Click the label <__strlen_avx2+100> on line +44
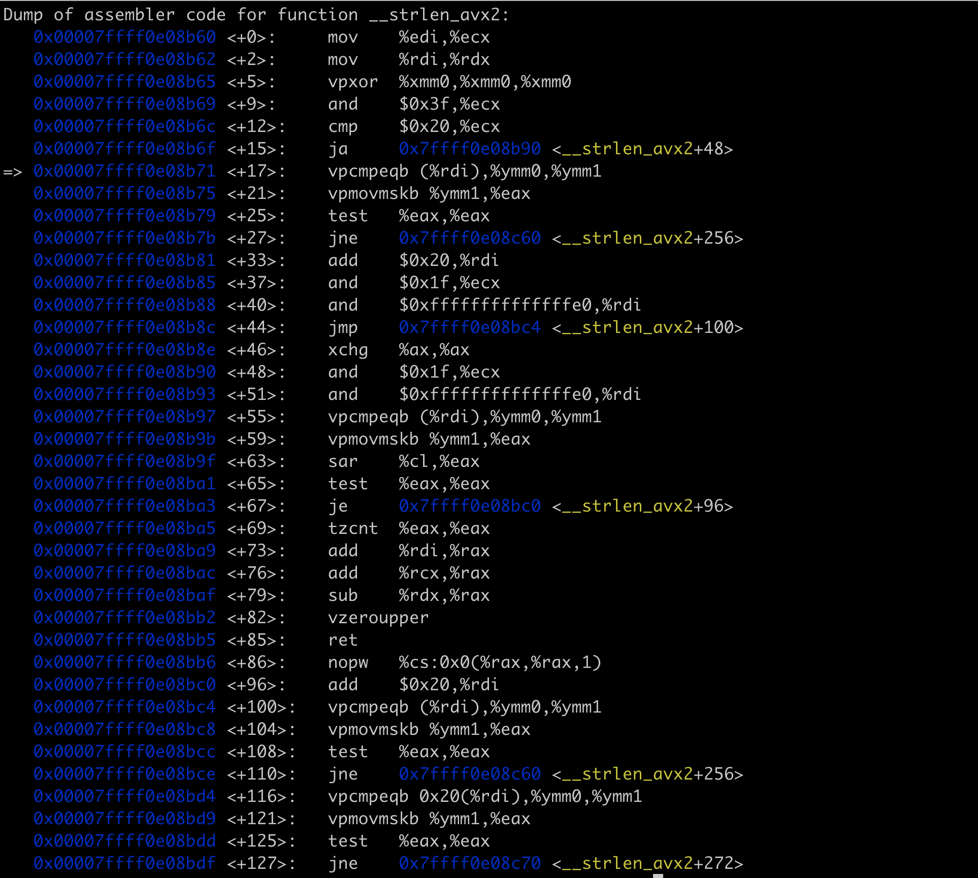 (x=647, y=327)
